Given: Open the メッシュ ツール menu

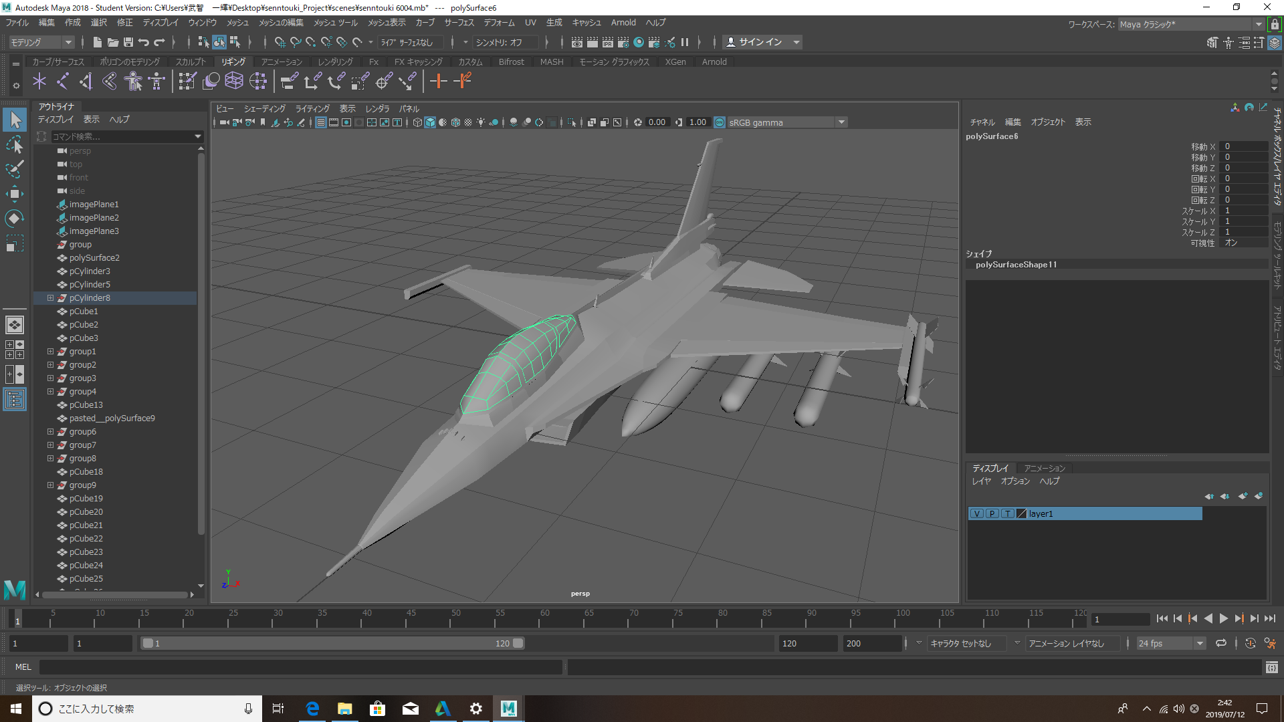Looking at the screenshot, I should tap(336, 23).
